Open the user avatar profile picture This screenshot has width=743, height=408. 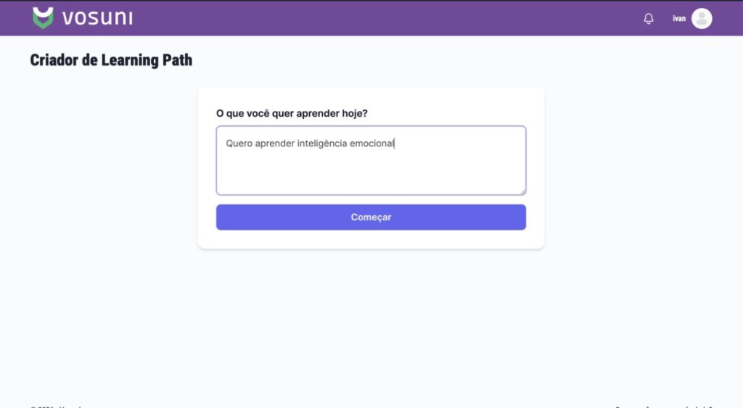pyautogui.click(x=702, y=19)
